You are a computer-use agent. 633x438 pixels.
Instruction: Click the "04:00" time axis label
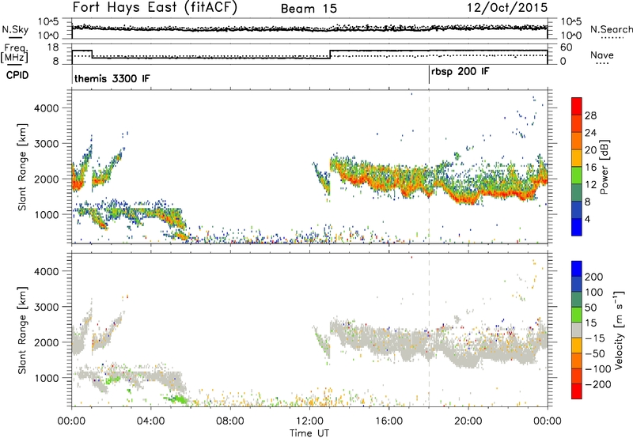click(x=150, y=421)
